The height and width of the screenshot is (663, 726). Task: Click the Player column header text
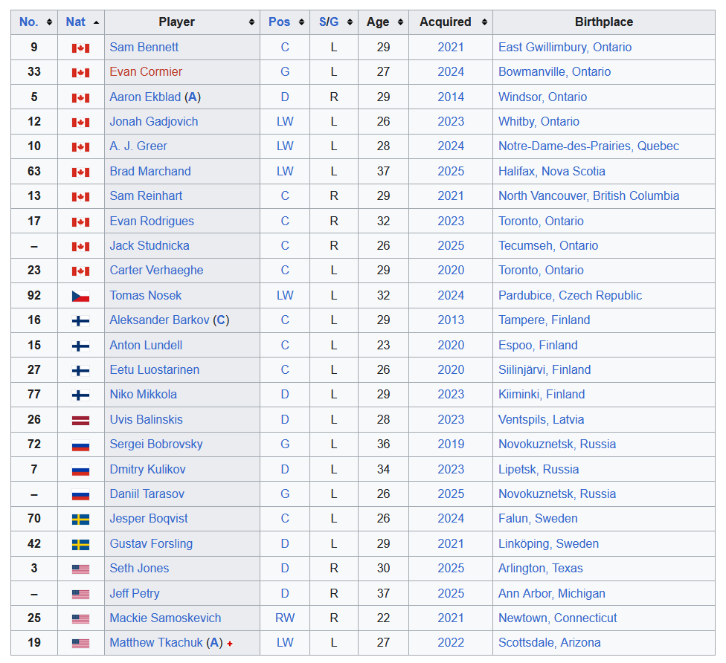(x=176, y=22)
